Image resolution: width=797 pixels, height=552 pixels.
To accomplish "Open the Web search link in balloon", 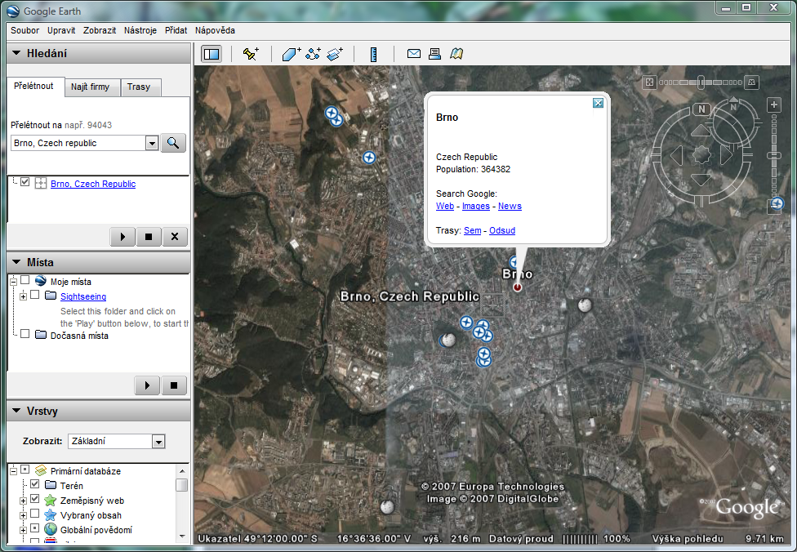I will click(x=445, y=206).
